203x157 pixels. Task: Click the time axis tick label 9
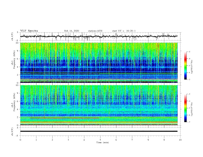[x=164, y=140]
